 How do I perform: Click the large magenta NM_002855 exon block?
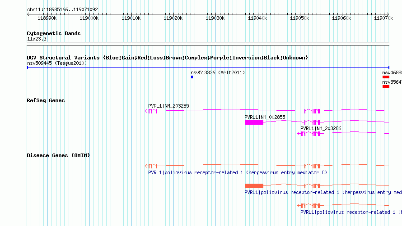pos(254,122)
